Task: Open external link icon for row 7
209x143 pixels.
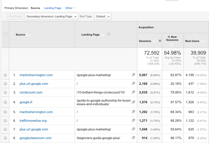Action: click(133, 129)
